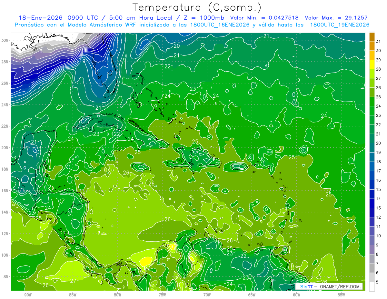The image size is (387, 299).
Task: Click the 18N latitude axis label
Action: (x=5, y=169)
